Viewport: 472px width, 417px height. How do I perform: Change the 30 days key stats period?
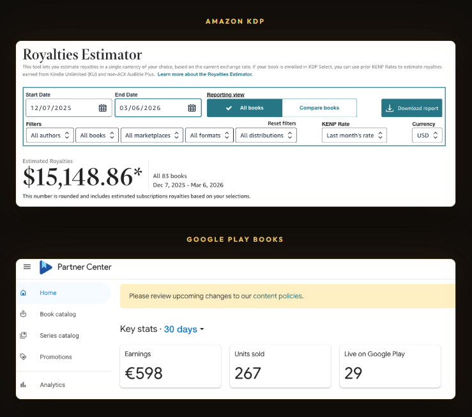click(184, 329)
